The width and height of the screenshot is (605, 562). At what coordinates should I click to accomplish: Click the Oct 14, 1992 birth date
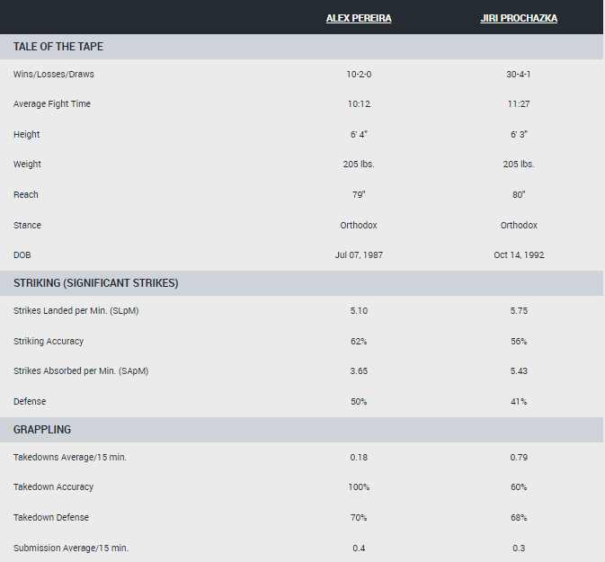pos(517,255)
